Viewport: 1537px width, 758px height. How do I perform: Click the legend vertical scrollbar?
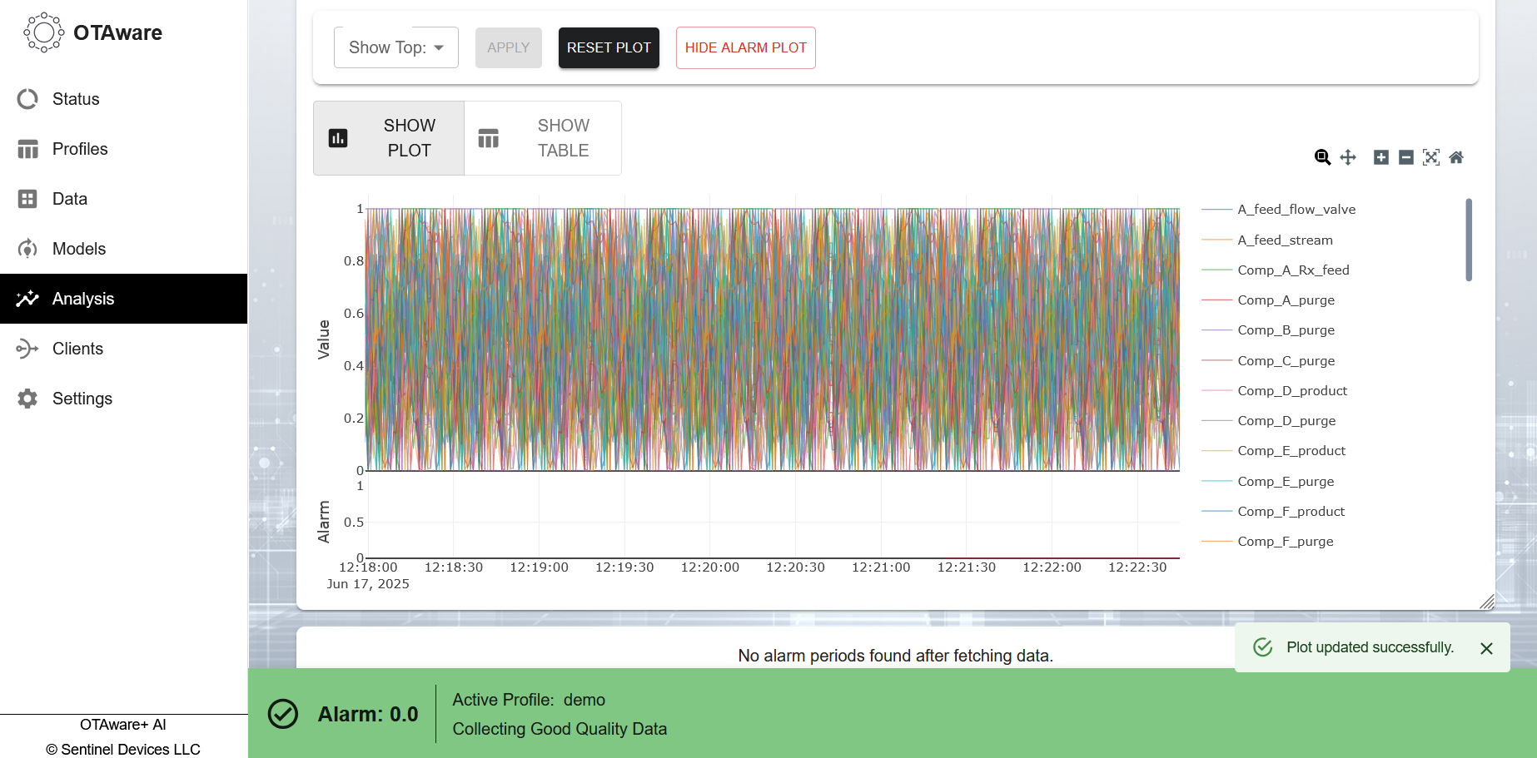pyautogui.click(x=1469, y=240)
